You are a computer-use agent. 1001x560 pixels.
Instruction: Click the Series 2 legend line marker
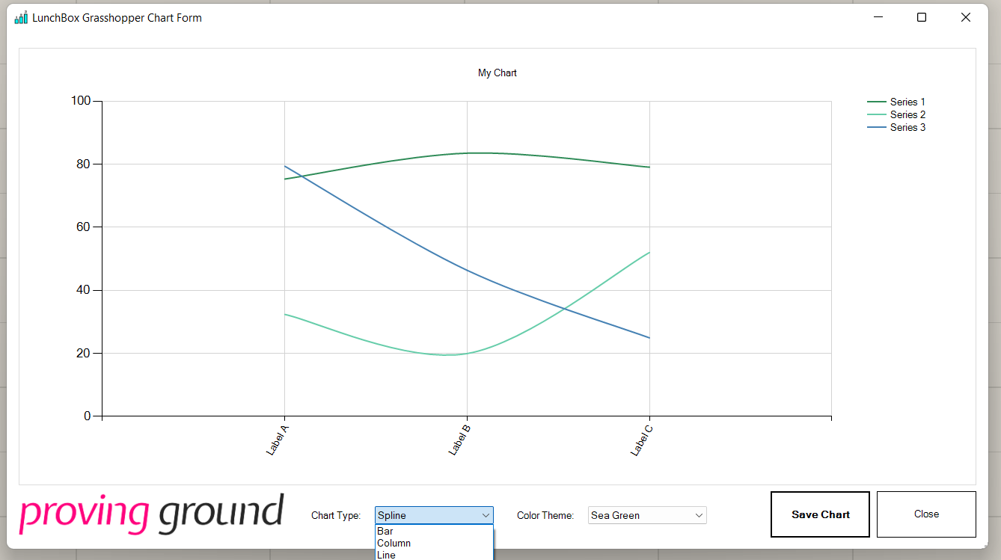(x=877, y=114)
